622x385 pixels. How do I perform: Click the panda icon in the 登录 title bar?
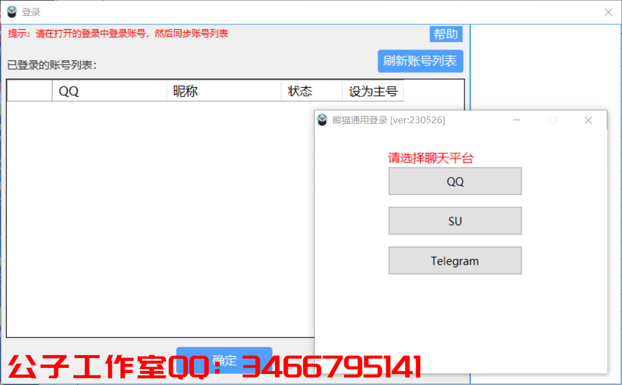pos(12,12)
